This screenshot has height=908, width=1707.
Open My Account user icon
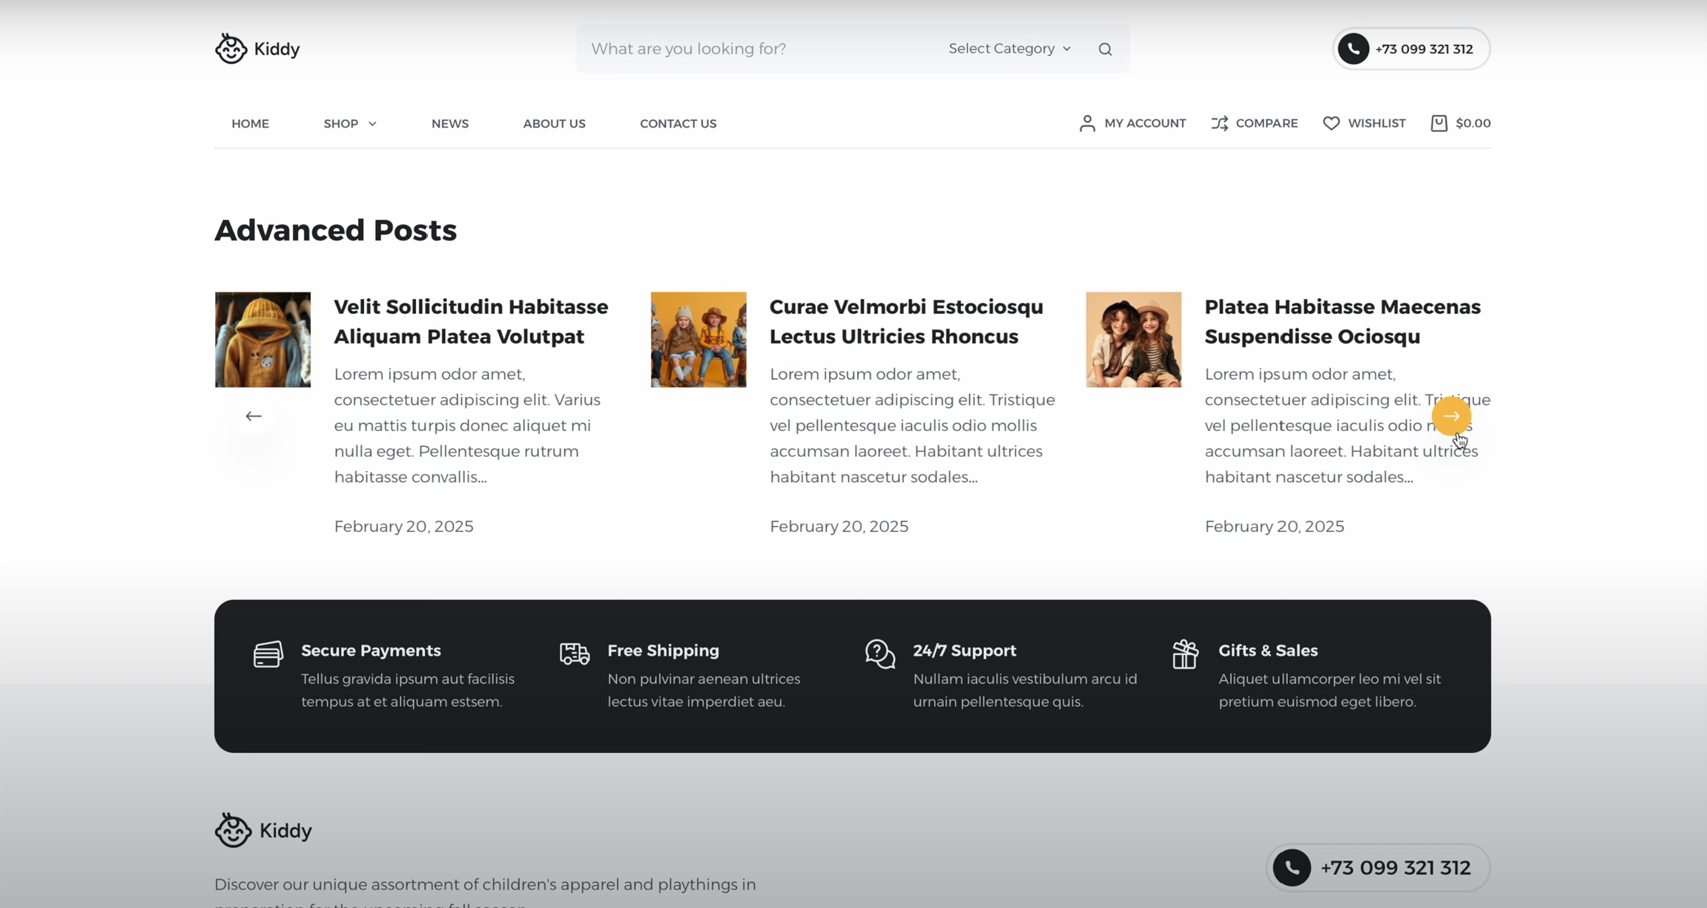(1087, 123)
